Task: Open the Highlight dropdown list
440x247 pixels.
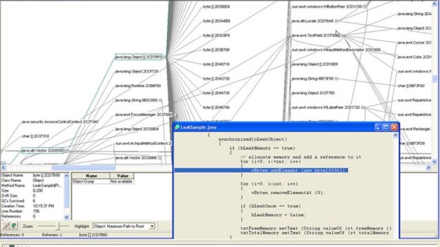Action: pos(152,226)
